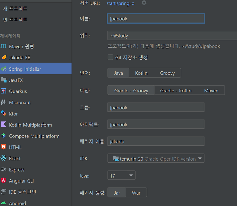Select War packaging

coord(136,193)
